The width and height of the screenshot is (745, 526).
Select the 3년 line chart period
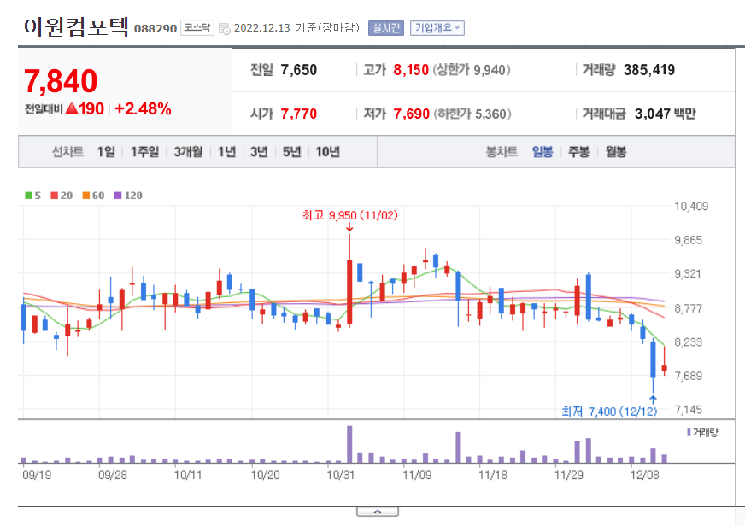(x=259, y=152)
